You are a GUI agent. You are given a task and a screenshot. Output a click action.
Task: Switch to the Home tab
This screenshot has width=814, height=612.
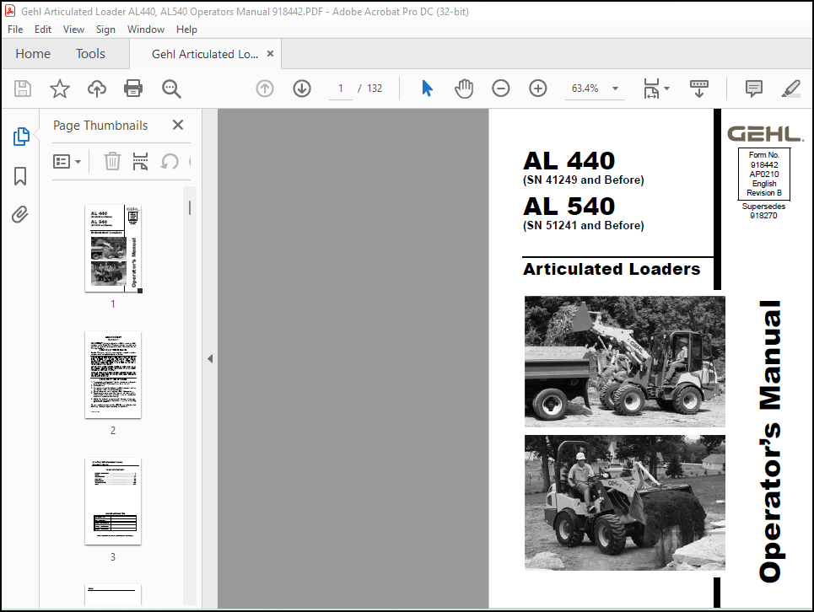click(x=33, y=54)
